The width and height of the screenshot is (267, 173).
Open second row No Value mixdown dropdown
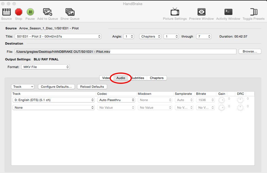click(155, 108)
